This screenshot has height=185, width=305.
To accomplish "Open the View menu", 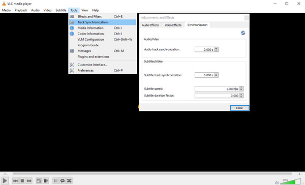I will click(85, 10).
